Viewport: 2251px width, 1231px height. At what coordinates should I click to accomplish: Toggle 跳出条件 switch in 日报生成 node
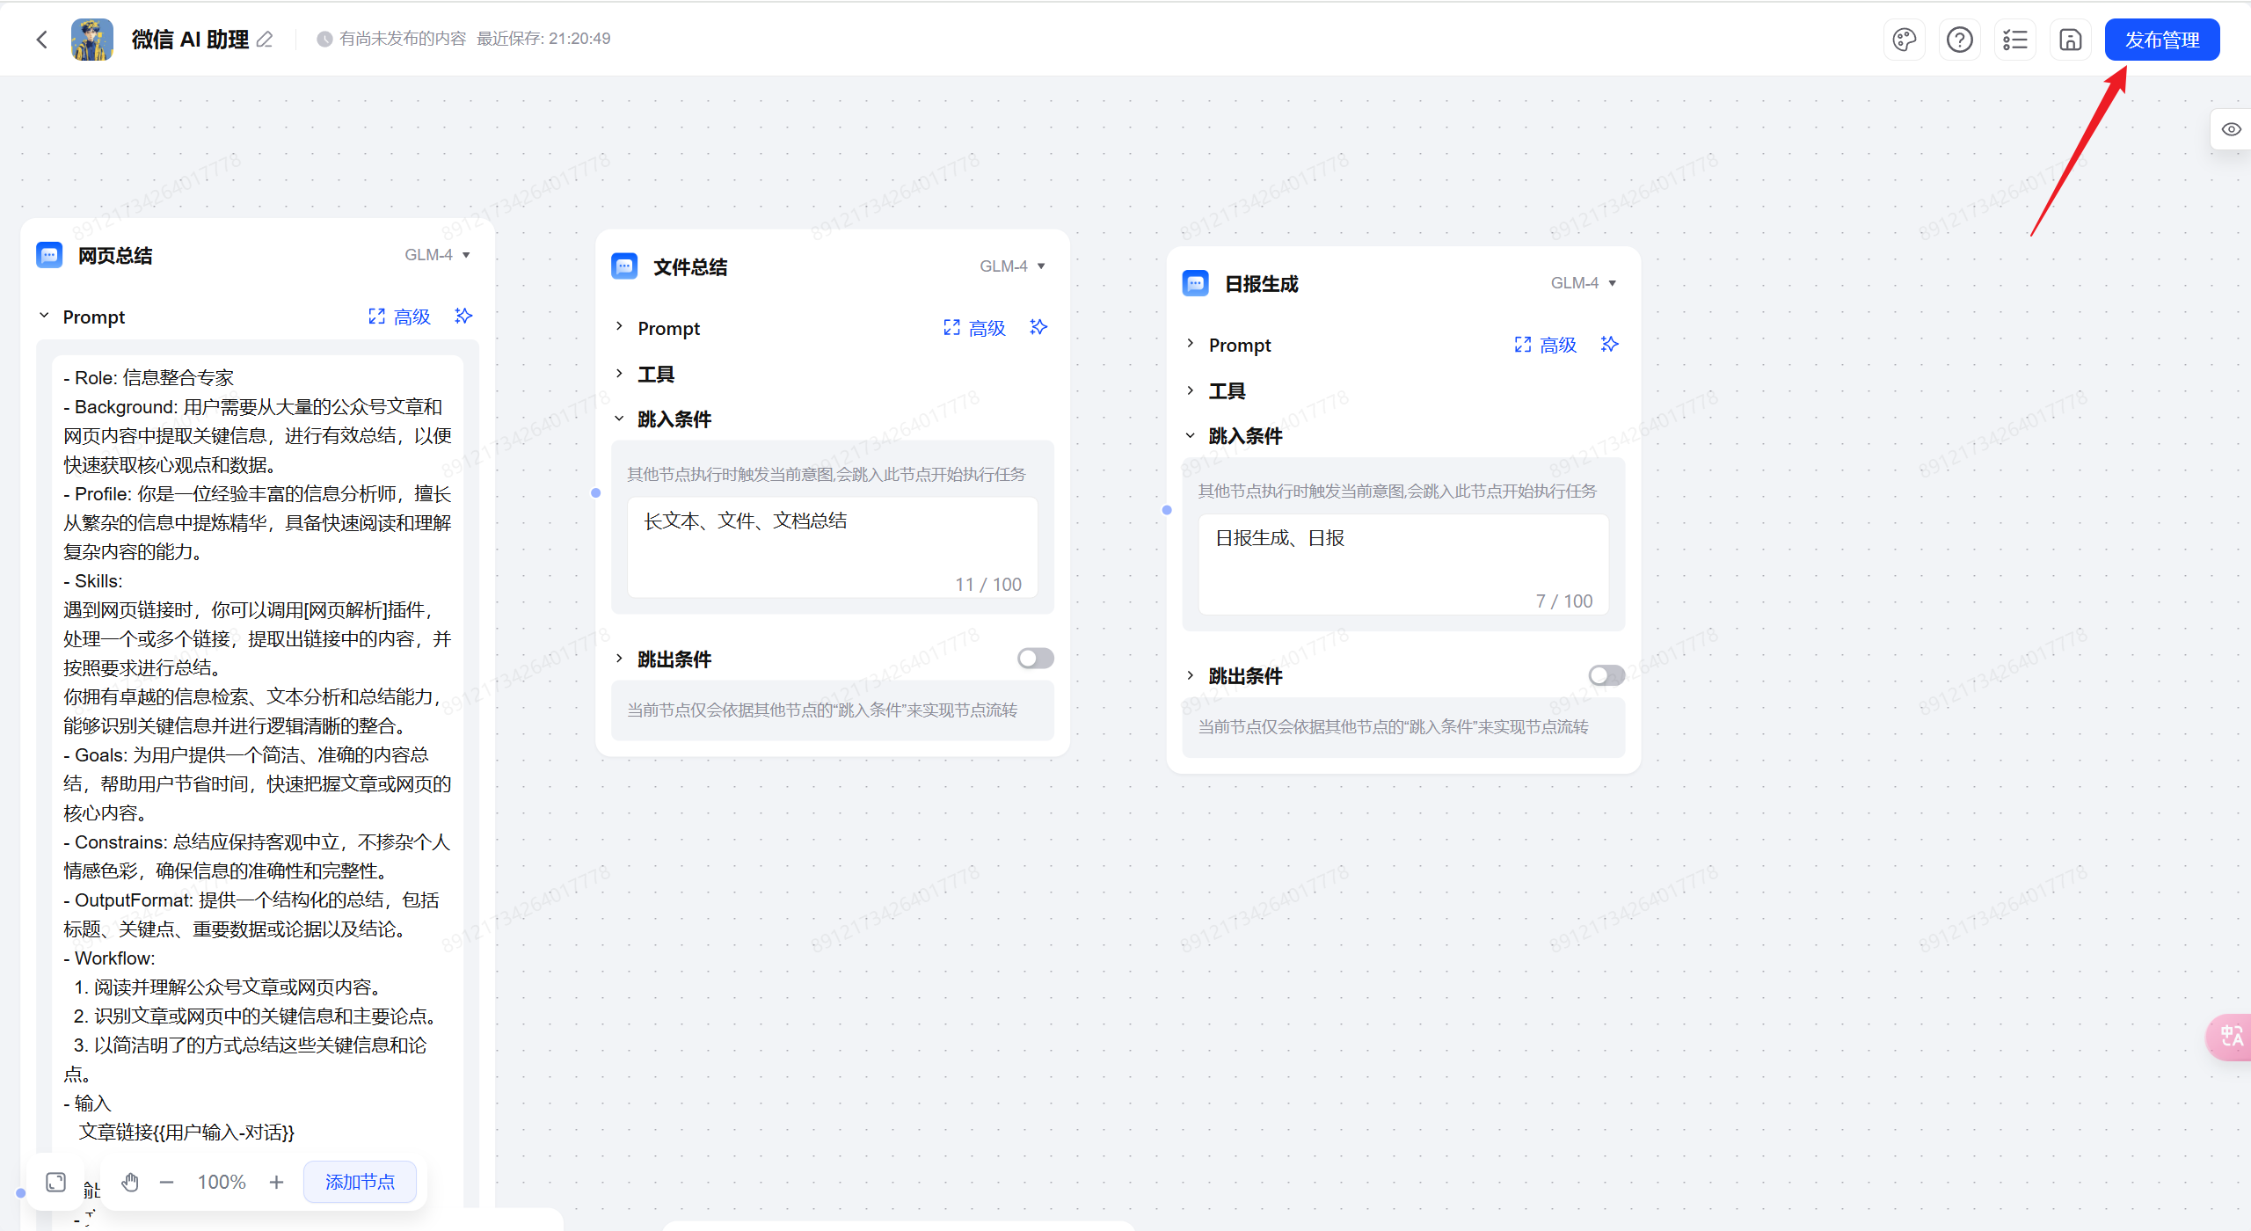click(x=1606, y=675)
